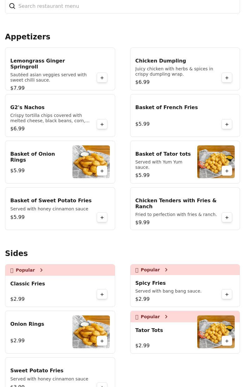
Task: Click plus button for G2's Nachos
Action: 102,124
